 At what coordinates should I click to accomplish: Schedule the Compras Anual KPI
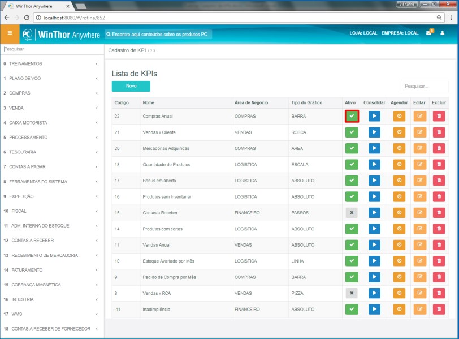click(x=399, y=116)
